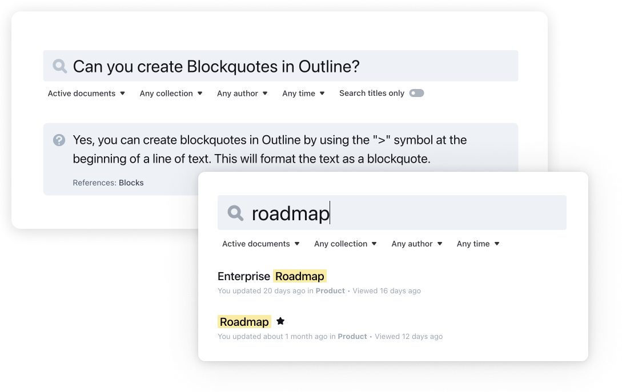Click into the Blockquotes question search field
This screenshot has height=392, width=622.
point(286,66)
